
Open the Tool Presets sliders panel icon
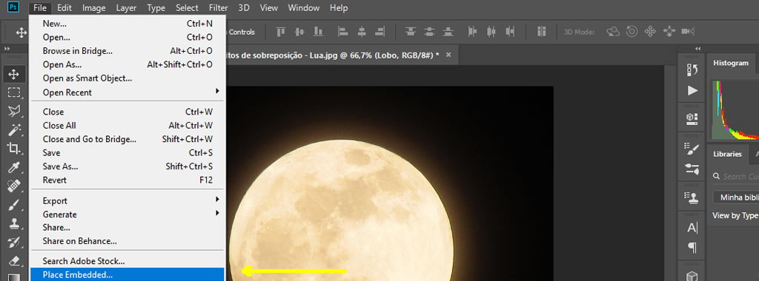coord(692,169)
